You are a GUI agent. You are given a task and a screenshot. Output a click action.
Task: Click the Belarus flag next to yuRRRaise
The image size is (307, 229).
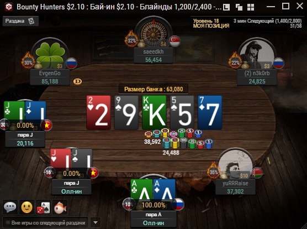(257, 173)
